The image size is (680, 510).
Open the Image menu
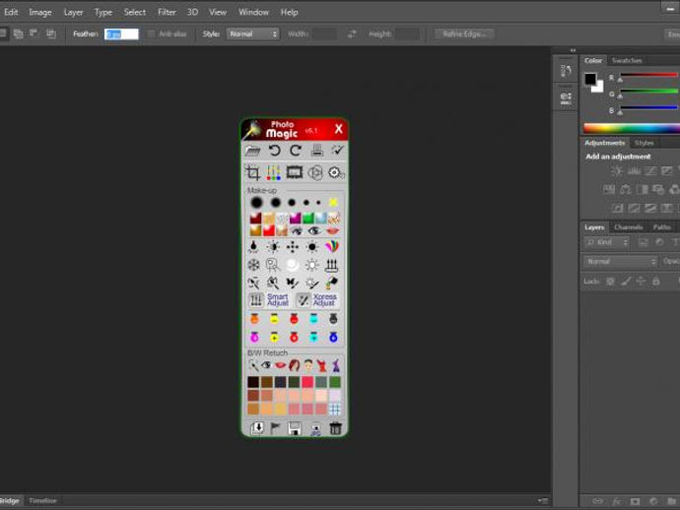[x=40, y=12]
